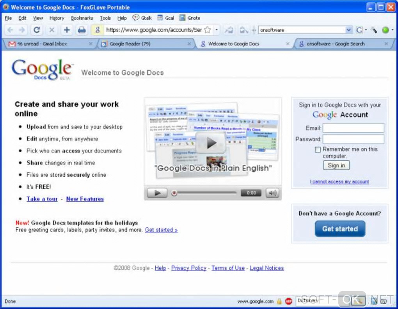Screen dimensions: 398x309
Task: Close the Gmail Inbox tab
Action: [91, 44]
